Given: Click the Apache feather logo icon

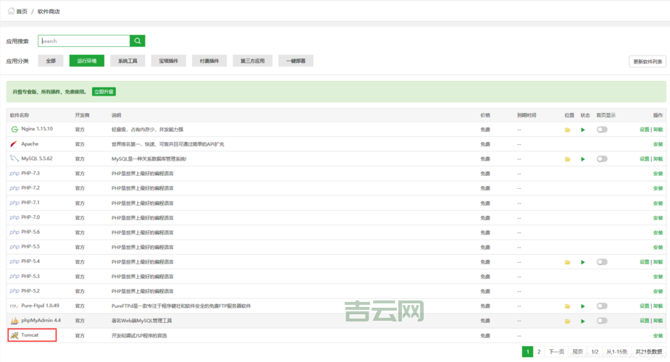Looking at the screenshot, I should [x=14, y=144].
